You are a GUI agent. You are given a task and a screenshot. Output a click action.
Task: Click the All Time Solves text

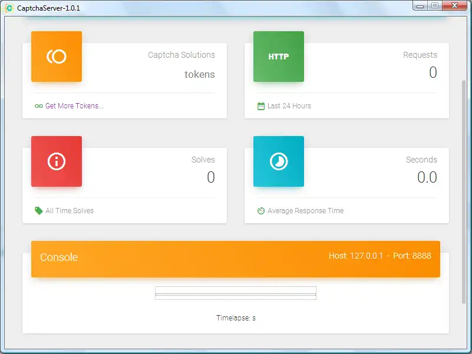(x=70, y=211)
